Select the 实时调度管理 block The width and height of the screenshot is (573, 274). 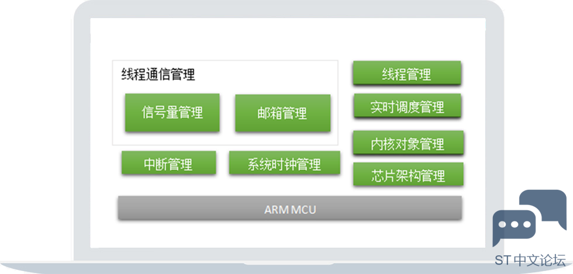click(x=407, y=106)
